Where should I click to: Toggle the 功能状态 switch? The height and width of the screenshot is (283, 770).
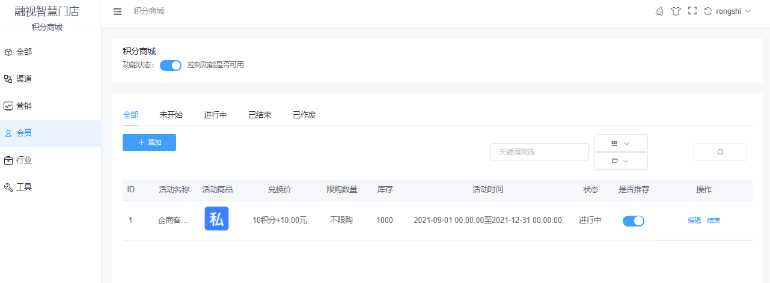coord(171,65)
